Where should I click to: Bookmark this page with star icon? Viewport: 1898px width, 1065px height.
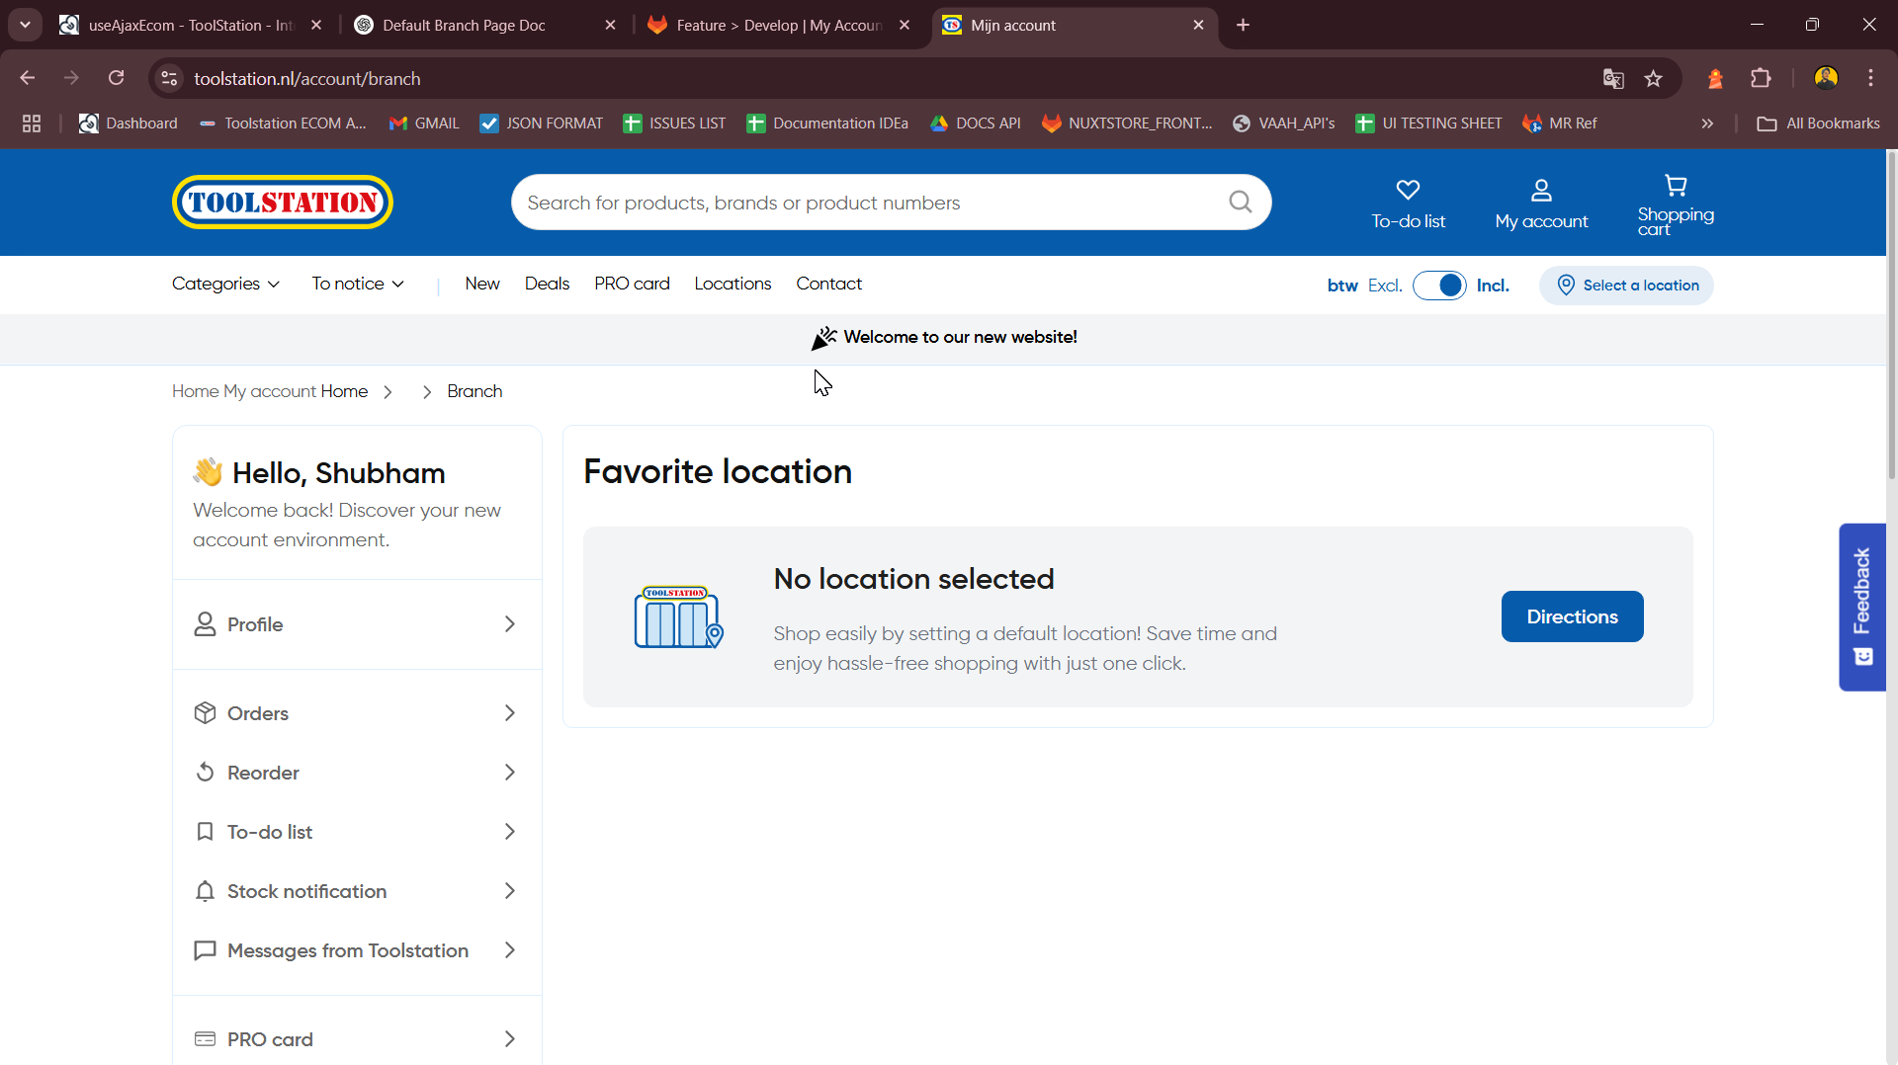point(1653,79)
